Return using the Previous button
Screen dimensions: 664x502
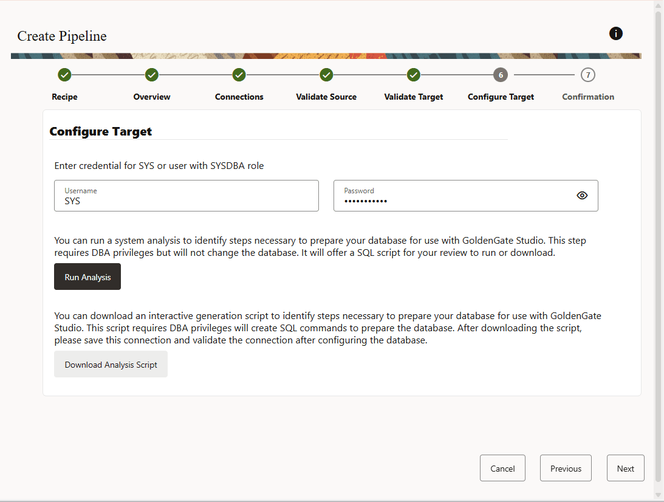tap(566, 468)
